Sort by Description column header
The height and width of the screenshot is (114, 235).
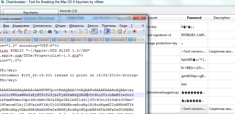222,18
